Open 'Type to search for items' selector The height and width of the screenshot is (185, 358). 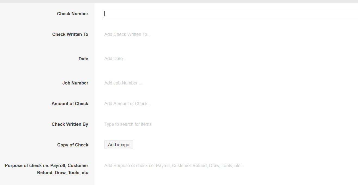pyautogui.click(x=128, y=124)
